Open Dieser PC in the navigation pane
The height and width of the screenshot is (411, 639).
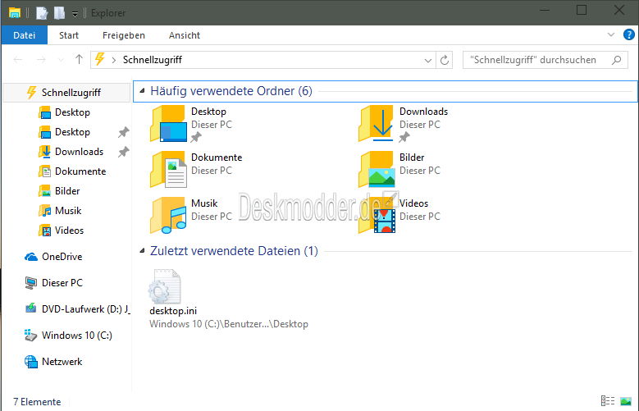pyautogui.click(x=62, y=283)
